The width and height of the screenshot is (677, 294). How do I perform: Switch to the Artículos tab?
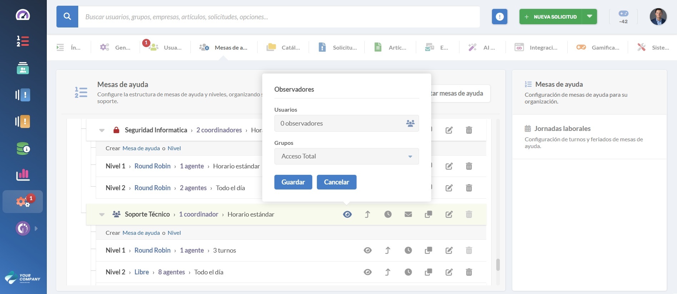tap(390, 47)
